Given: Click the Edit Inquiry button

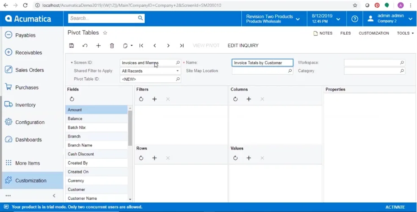Looking at the screenshot, I should point(243,46).
